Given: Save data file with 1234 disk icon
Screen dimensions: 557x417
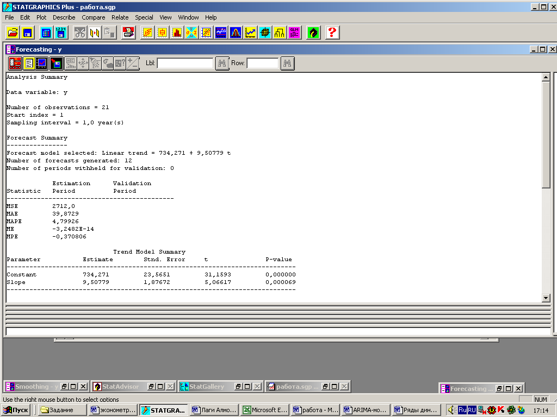Looking at the screenshot, I should click(61, 33).
